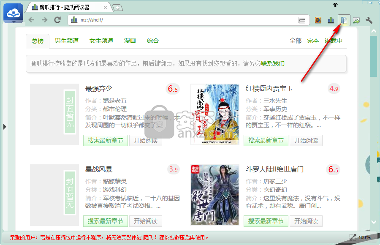Click the 6.5 rating of 最强弃少
Viewport: 380px width, 245px height.
click(x=173, y=89)
